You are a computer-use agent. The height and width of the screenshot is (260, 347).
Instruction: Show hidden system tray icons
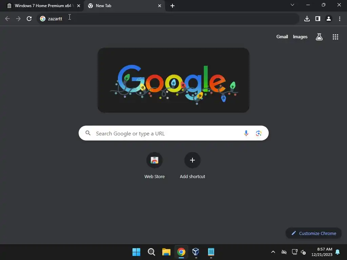(x=273, y=252)
